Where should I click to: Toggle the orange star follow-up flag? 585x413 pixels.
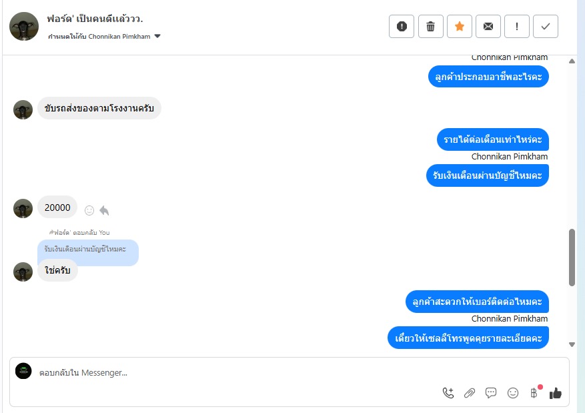(460, 27)
